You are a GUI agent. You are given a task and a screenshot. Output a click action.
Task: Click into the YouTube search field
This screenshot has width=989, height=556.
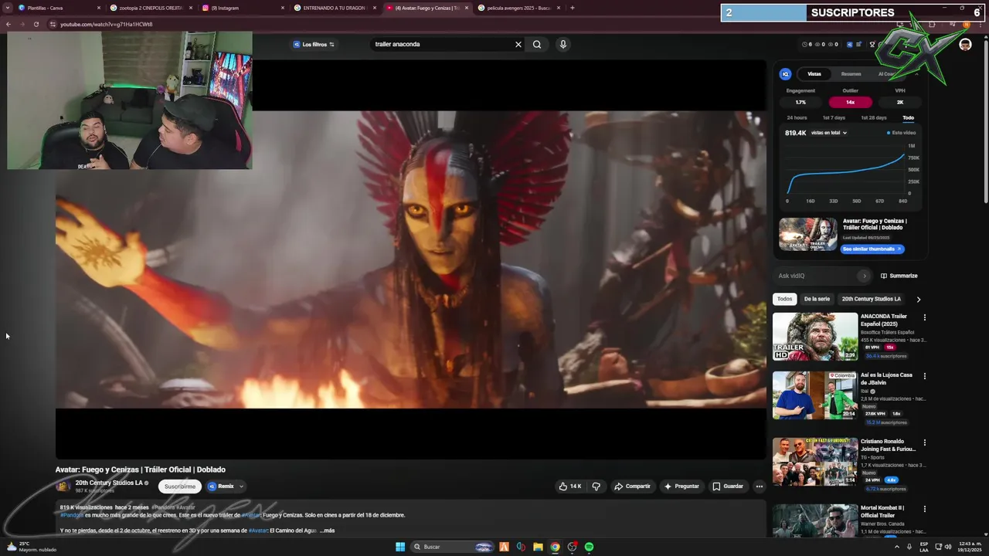coord(440,44)
